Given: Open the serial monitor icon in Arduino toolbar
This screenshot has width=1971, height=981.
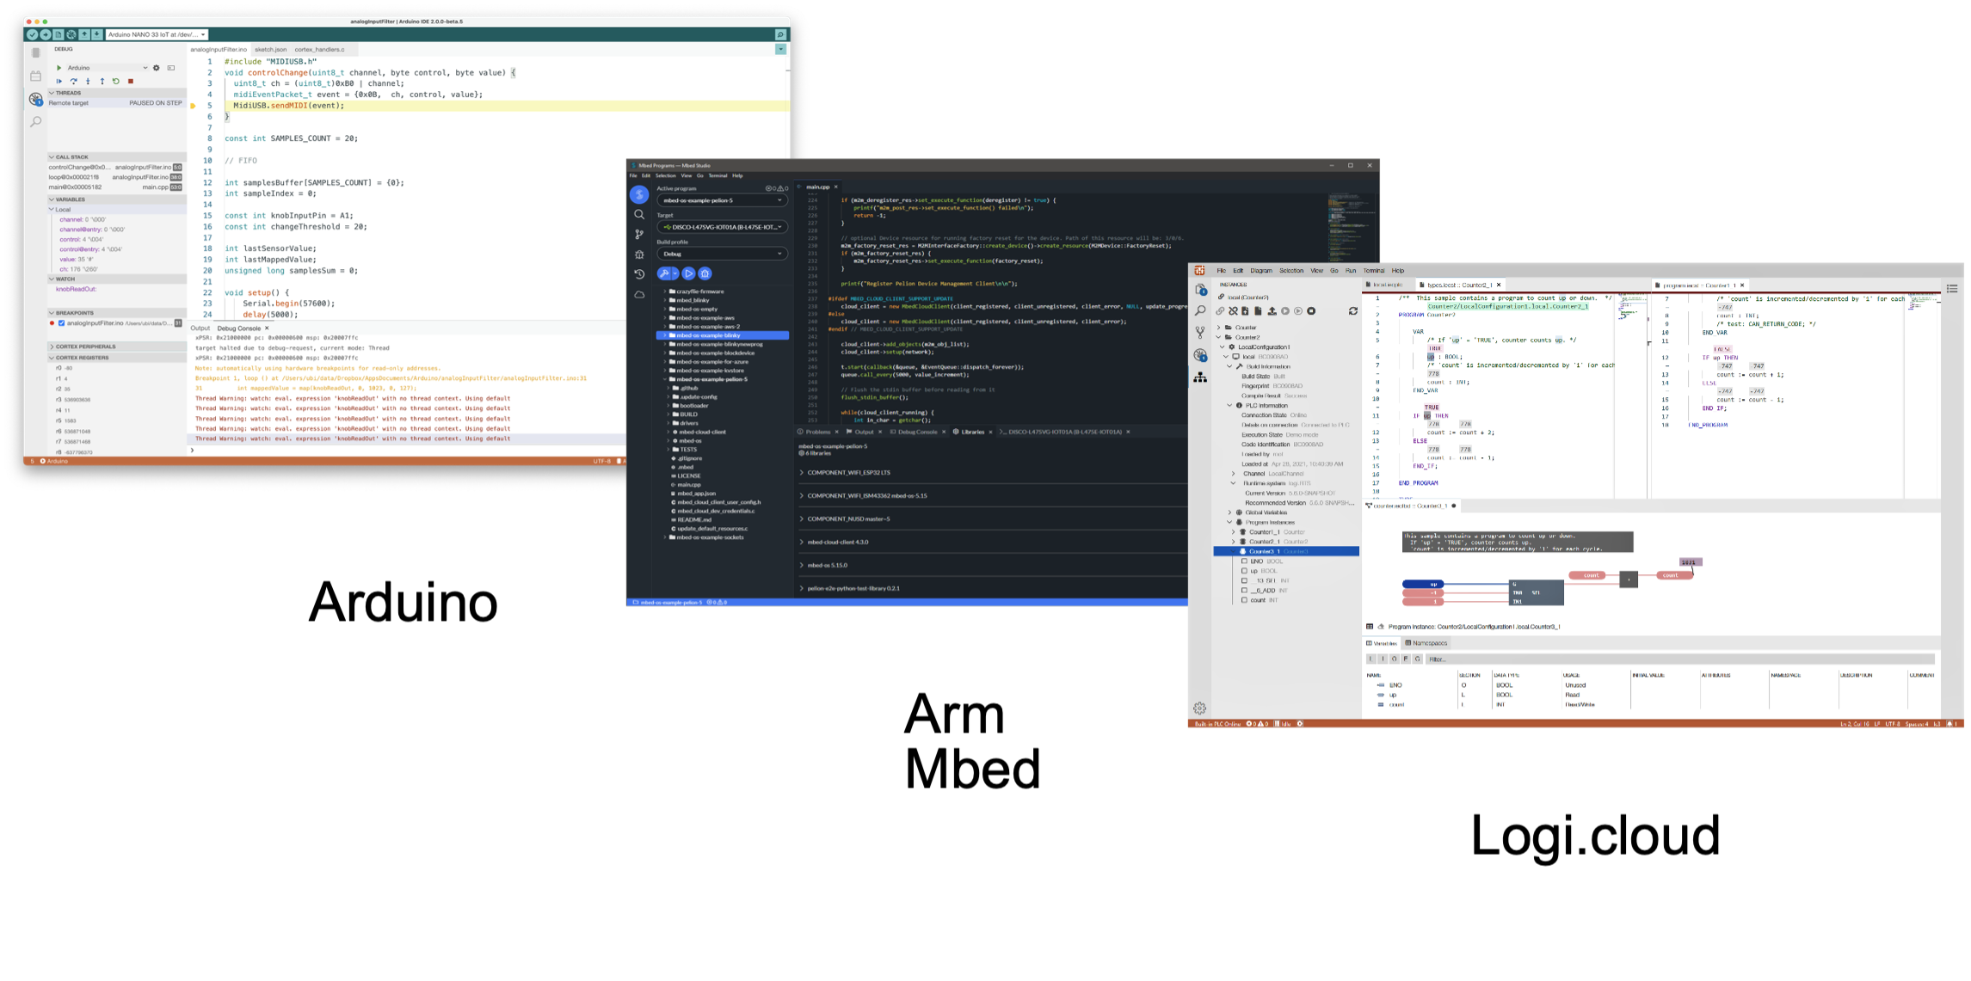Looking at the screenshot, I should (x=780, y=34).
